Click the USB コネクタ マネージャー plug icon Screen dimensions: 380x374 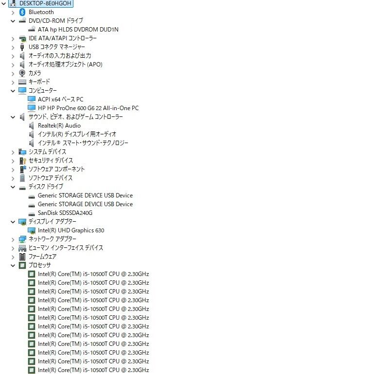[22, 47]
